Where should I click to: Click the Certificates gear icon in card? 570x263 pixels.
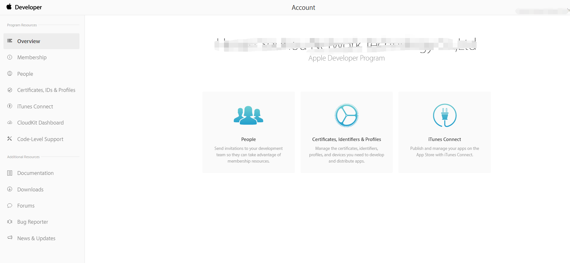[x=347, y=115]
